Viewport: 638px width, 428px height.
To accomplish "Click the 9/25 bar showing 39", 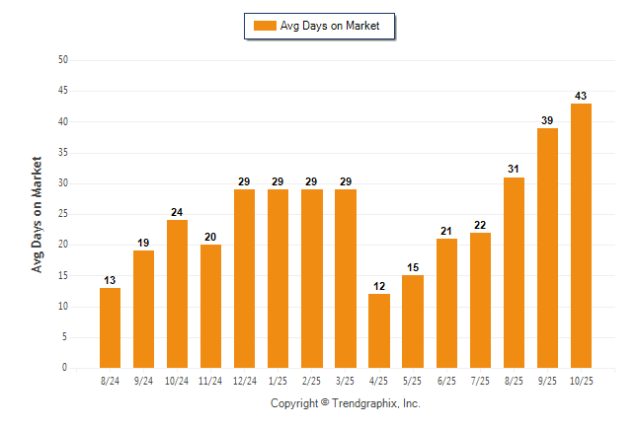I will tap(547, 248).
